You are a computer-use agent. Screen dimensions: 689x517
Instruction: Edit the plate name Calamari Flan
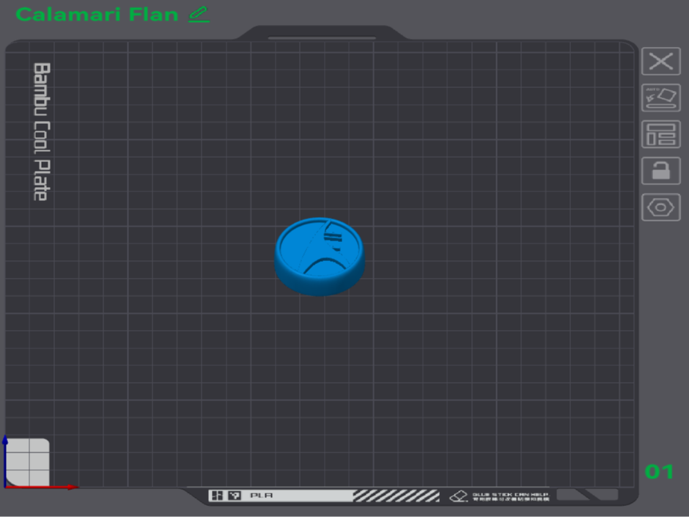point(199,15)
